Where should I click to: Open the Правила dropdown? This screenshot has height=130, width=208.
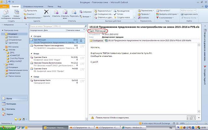144,14
